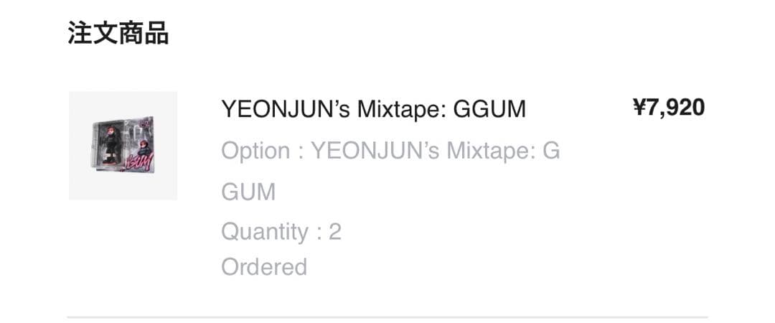Click the word YEONJUN's in product title

coord(285,109)
